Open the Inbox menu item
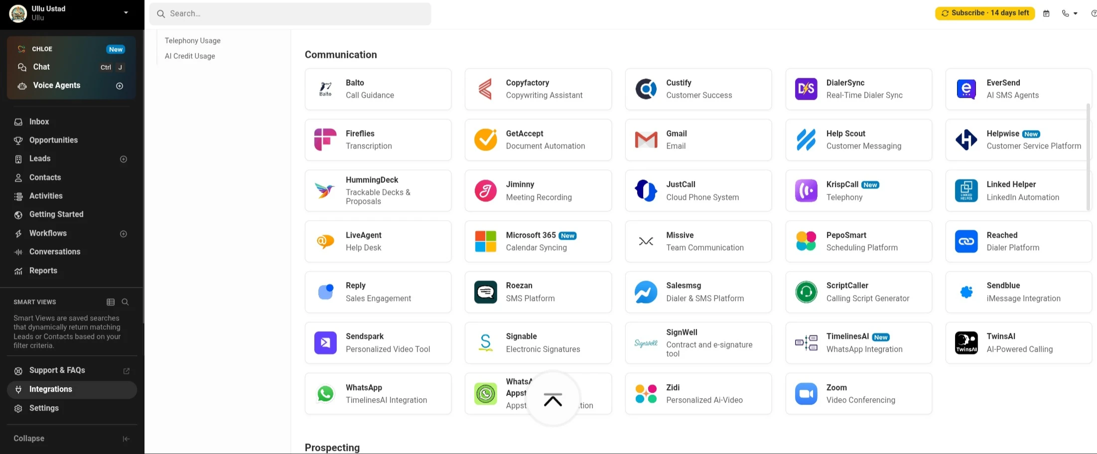The image size is (1097, 454). [x=72, y=122]
